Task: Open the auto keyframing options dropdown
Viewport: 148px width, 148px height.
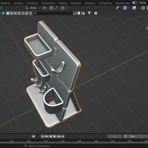Action: point(37,136)
